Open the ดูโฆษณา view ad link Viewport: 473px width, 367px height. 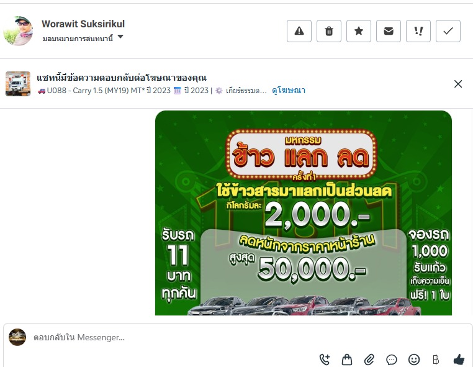coord(289,91)
